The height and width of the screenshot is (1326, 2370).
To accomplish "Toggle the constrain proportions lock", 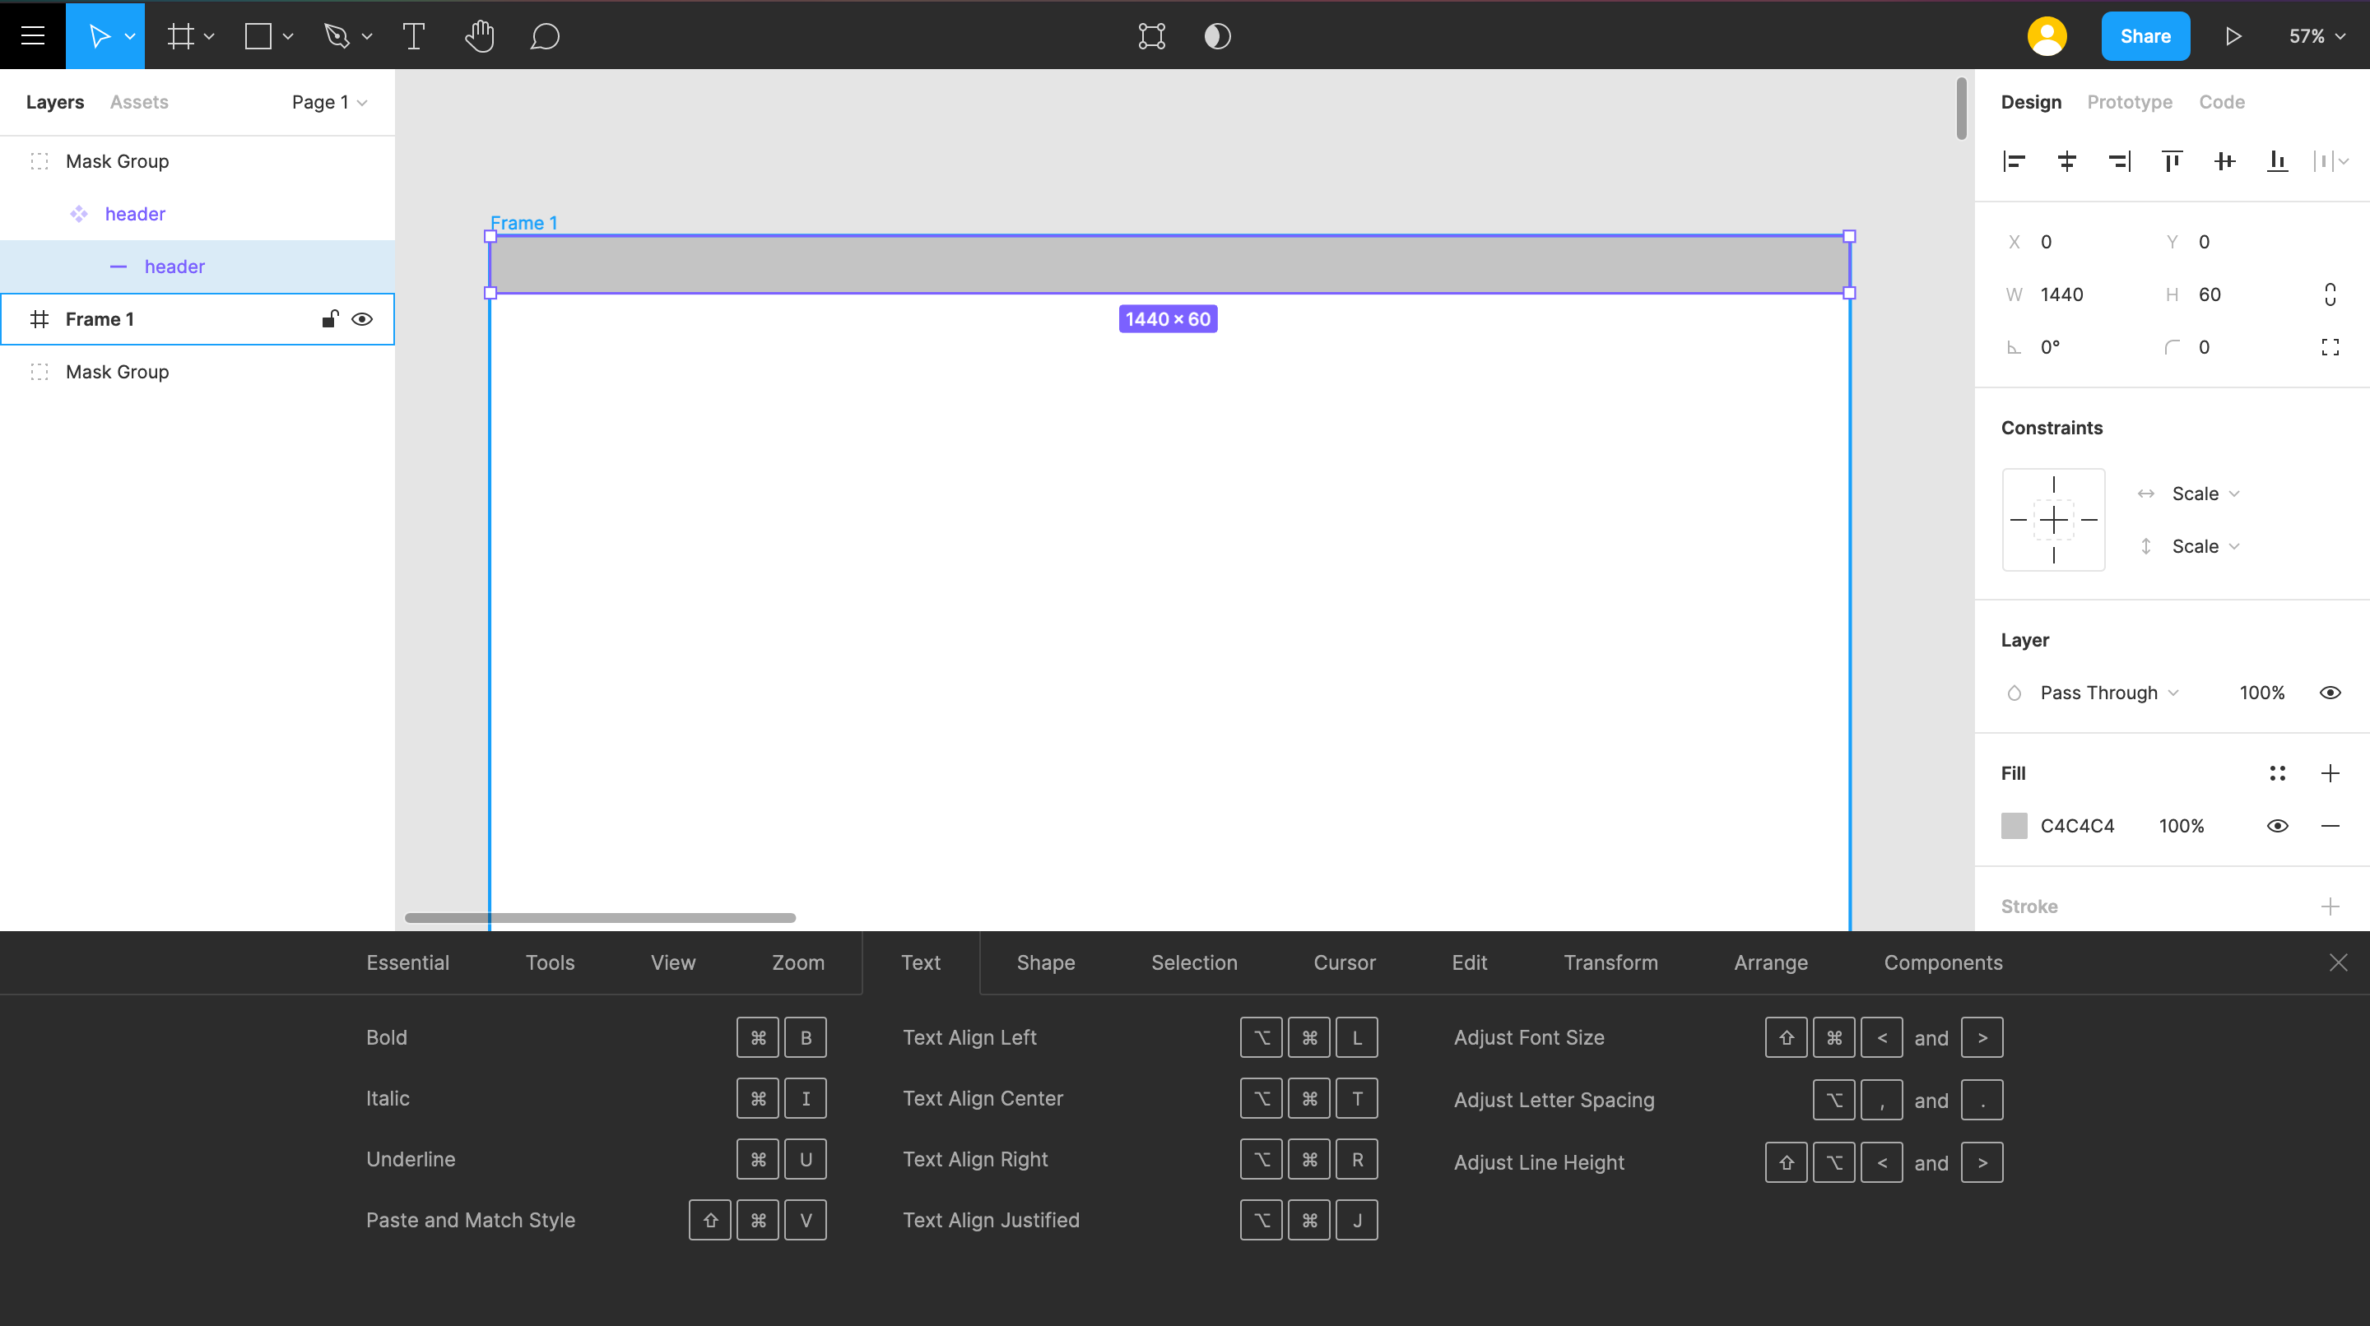I will 2330,294.
